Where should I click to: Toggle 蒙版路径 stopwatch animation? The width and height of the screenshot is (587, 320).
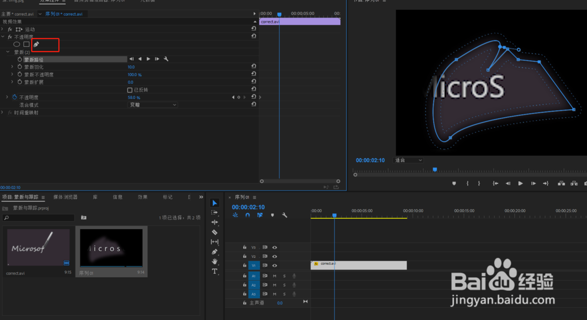tap(19, 59)
